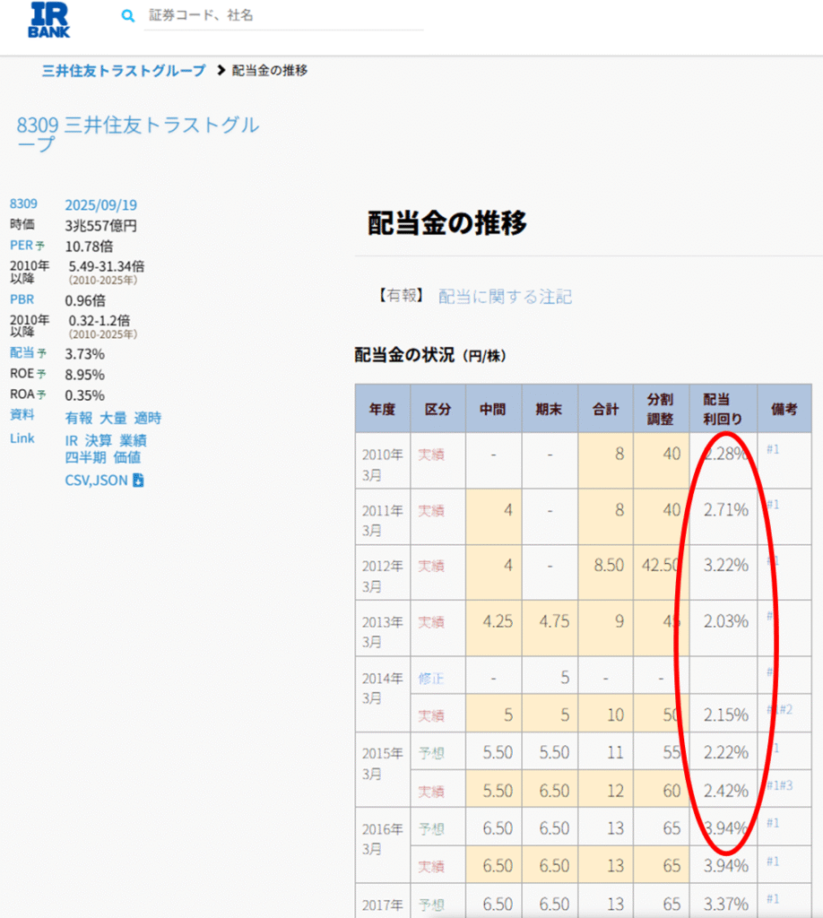Click the 修正 link in 2014年3月 row
823x918 pixels.
pyautogui.click(x=430, y=678)
